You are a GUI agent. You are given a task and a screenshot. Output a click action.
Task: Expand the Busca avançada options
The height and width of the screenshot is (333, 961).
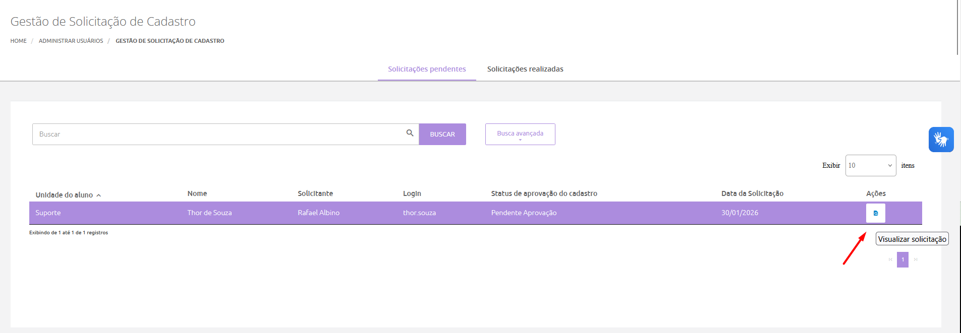(x=520, y=134)
